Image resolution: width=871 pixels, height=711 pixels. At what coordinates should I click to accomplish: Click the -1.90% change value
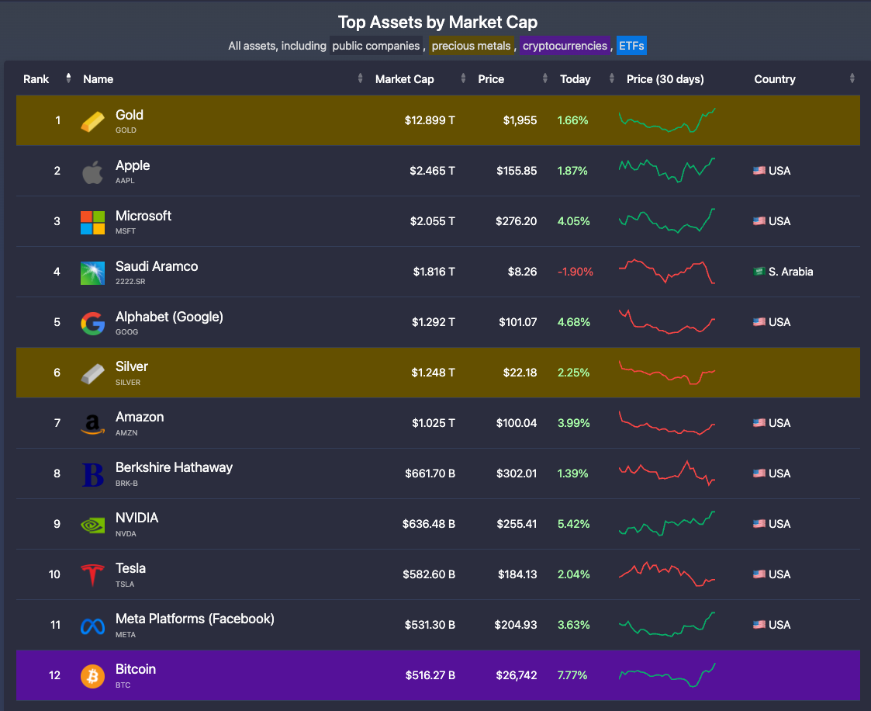click(575, 272)
